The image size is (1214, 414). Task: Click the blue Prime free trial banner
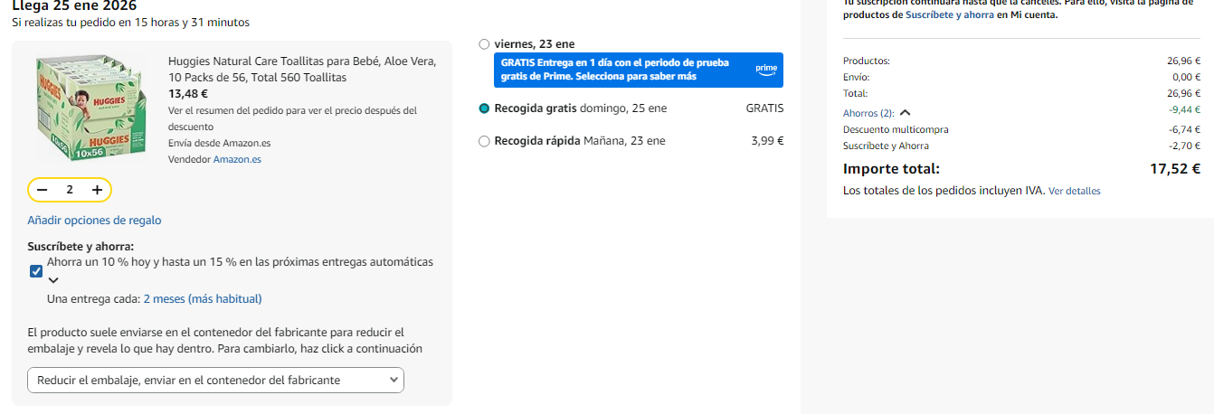(624, 70)
